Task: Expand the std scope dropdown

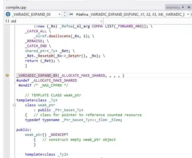Action: click(x=101, y=21)
